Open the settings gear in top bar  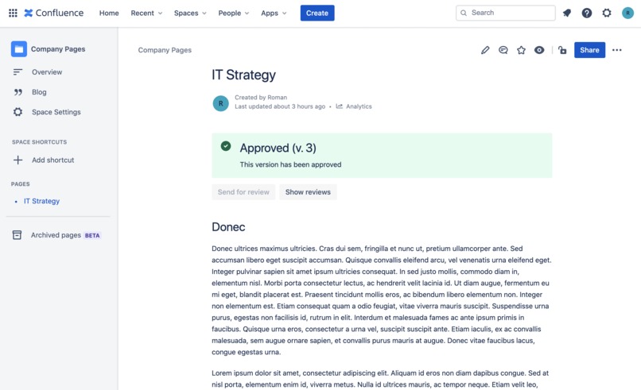(607, 13)
